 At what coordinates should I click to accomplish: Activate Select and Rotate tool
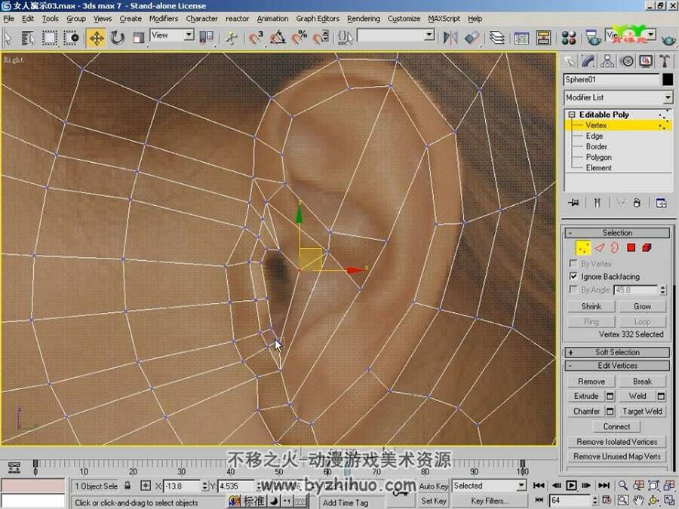(117, 38)
